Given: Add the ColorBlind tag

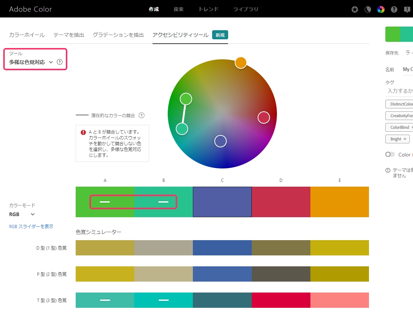Looking at the screenshot, I should point(399,127).
